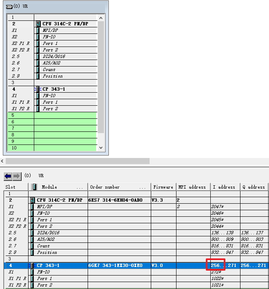Click the rack icon beside (0) UR title
269x289 pixels.
(x=9, y=7)
